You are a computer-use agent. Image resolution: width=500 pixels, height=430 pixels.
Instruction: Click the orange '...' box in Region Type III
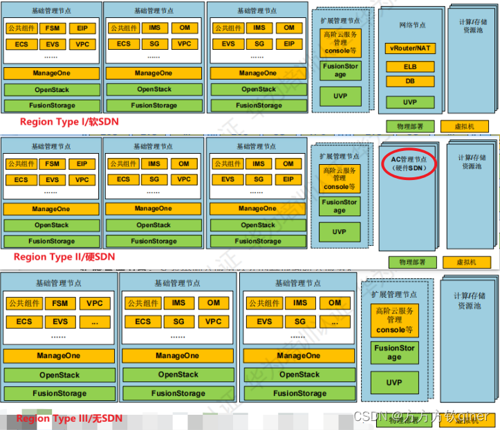pyautogui.click(x=95, y=322)
